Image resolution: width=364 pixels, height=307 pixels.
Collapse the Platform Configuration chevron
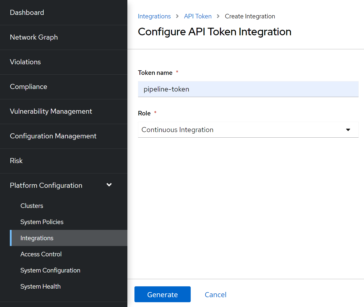pyautogui.click(x=109, y=185)
